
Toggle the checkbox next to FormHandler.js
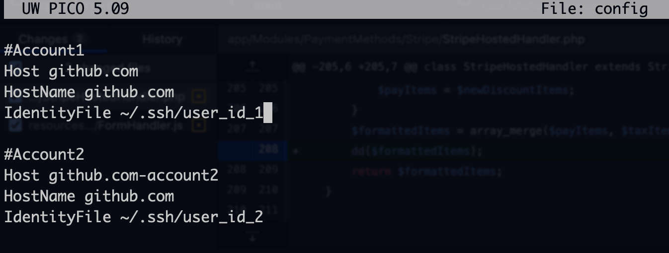point(16,126)
